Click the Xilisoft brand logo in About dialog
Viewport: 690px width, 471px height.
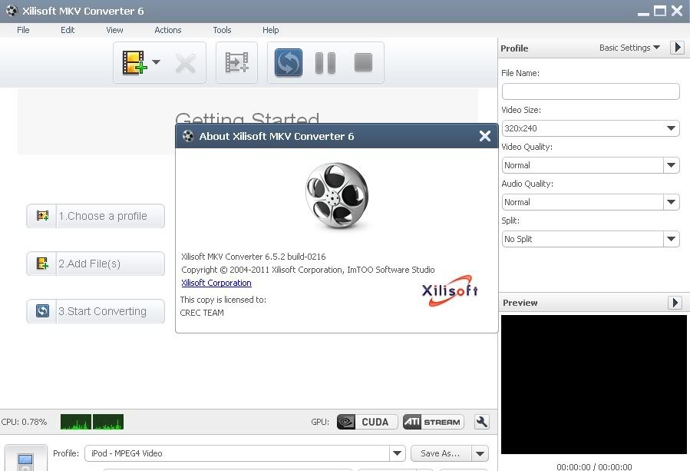click(x=450, y=290)
